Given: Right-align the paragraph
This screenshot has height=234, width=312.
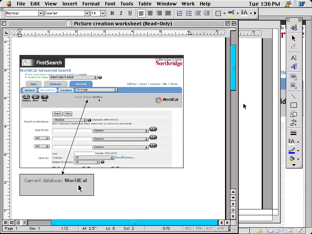Looking at the screenshot, I should (159, 13).
